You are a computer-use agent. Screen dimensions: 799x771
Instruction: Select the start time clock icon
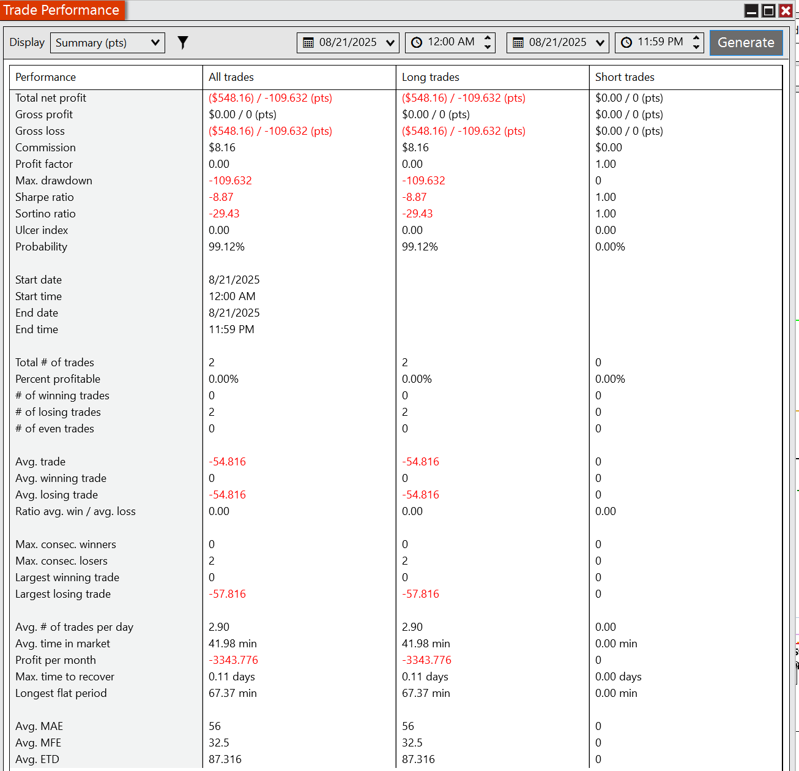click(417, 43)
